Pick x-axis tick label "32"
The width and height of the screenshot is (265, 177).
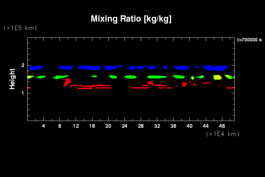(x=157, y=126)
